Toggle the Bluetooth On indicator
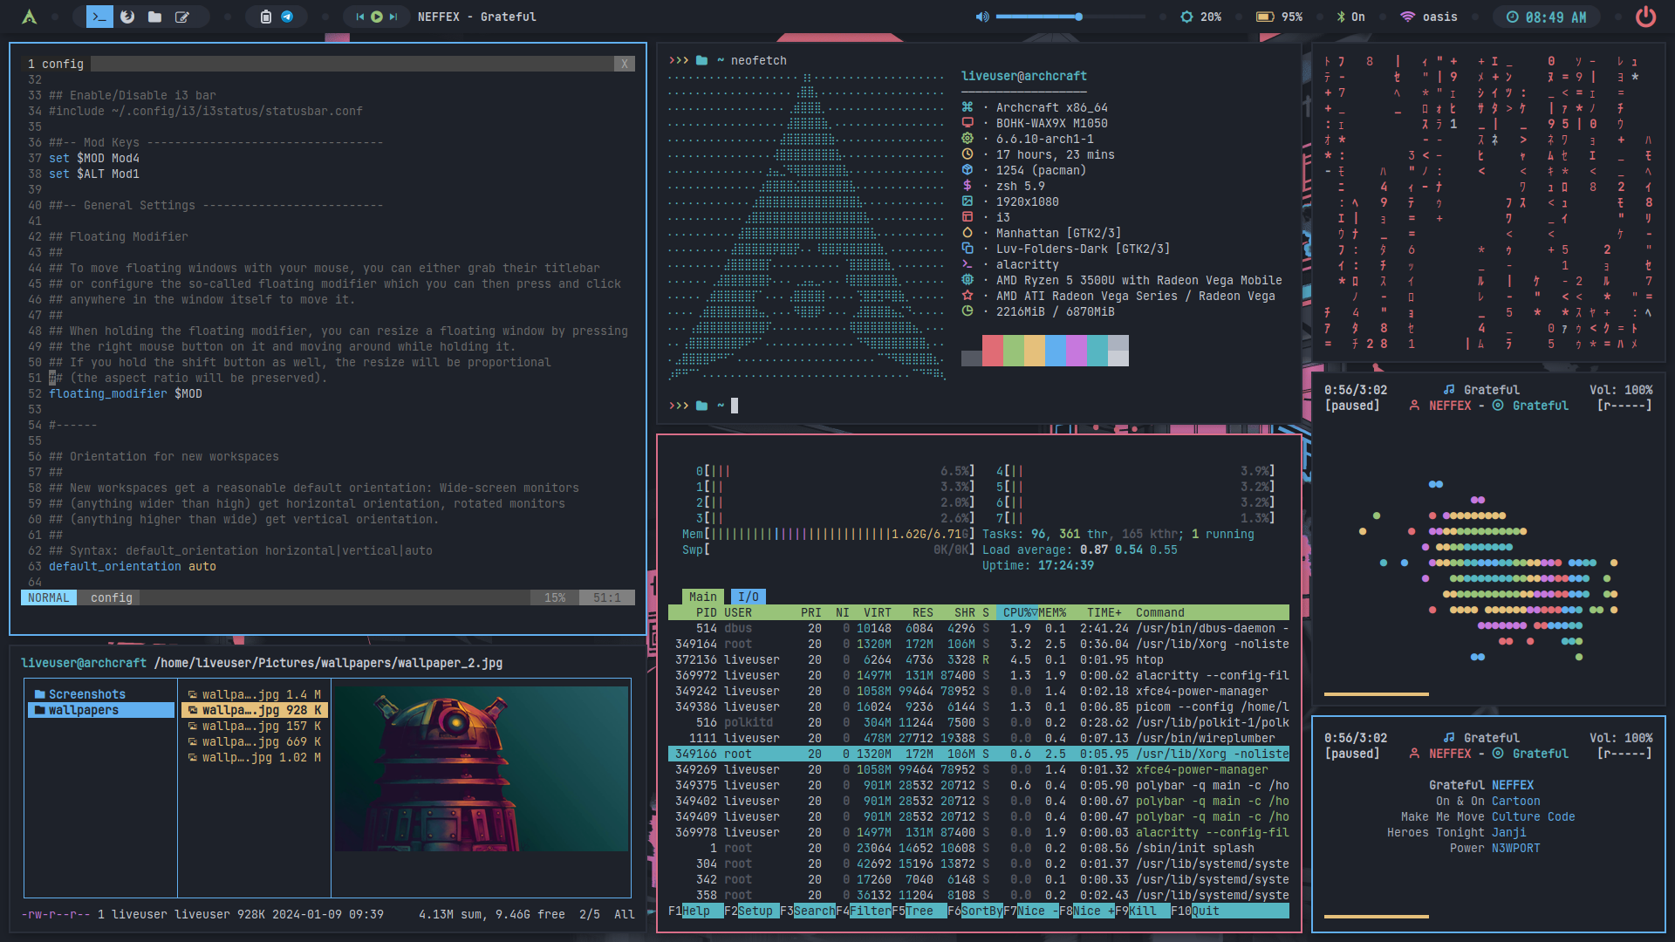Image resolution: width=1675 pixels, height=942 pixels. pyautogui.click(x=1350, y=17)
